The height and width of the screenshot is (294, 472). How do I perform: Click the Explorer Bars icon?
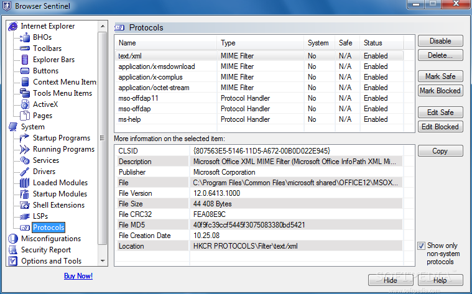click(25, 60)
